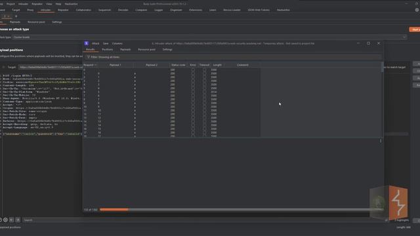
Task: Toggle Timeout checkbox for request 3
Action: tap(204, 81)
